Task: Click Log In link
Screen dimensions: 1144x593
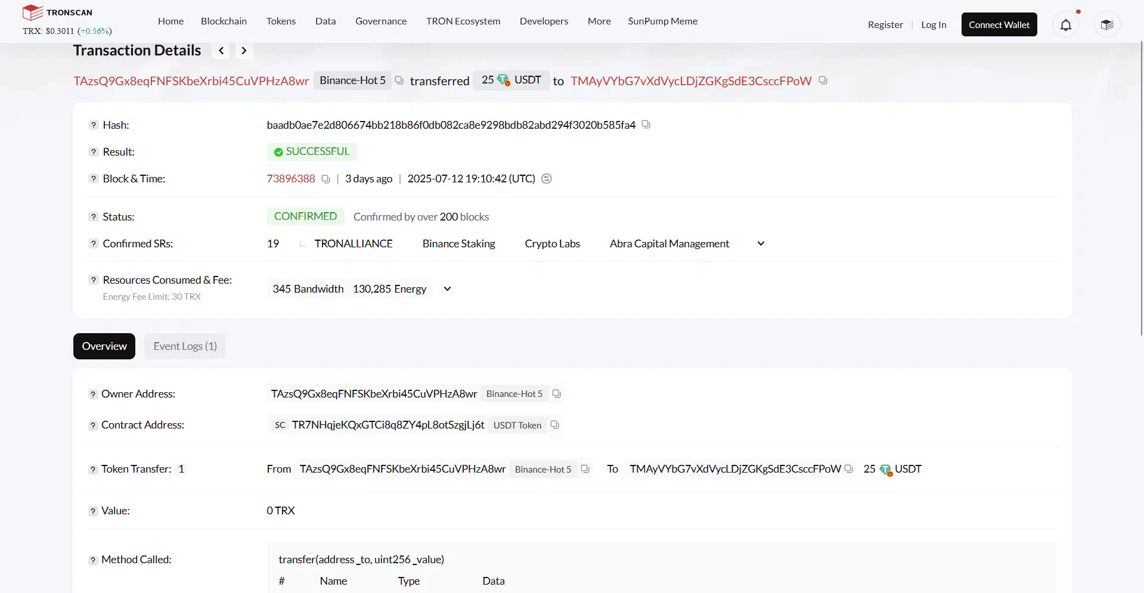Action: (934, 24)
